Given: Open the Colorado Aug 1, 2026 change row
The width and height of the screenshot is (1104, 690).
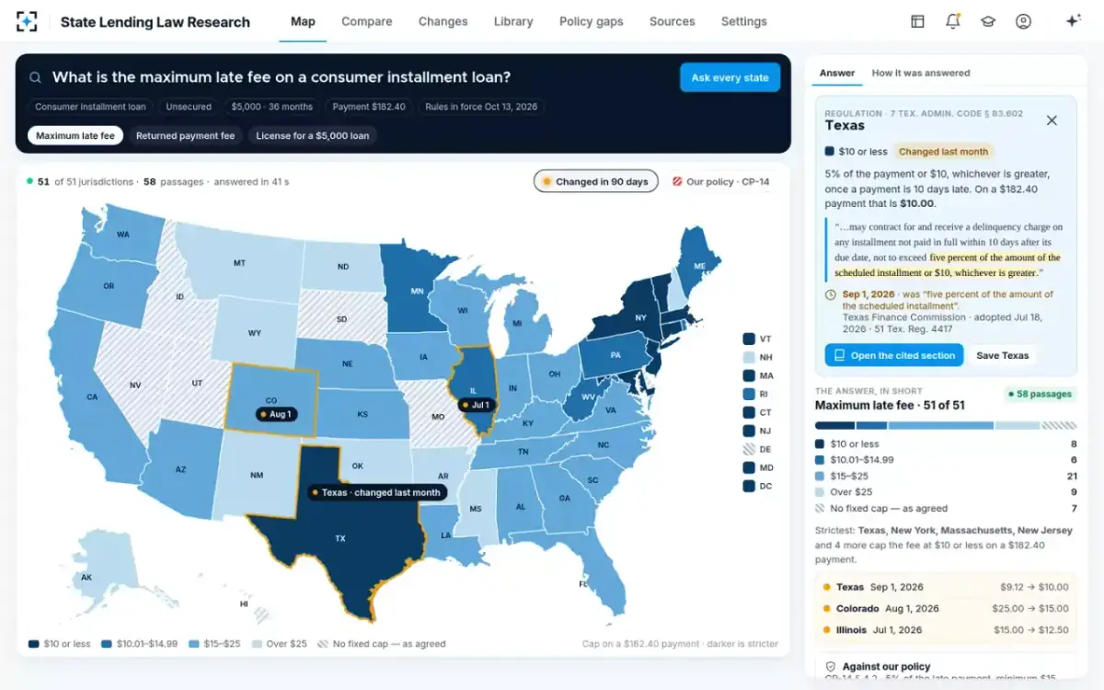Looking at the screenshot, I should [945, 608].
